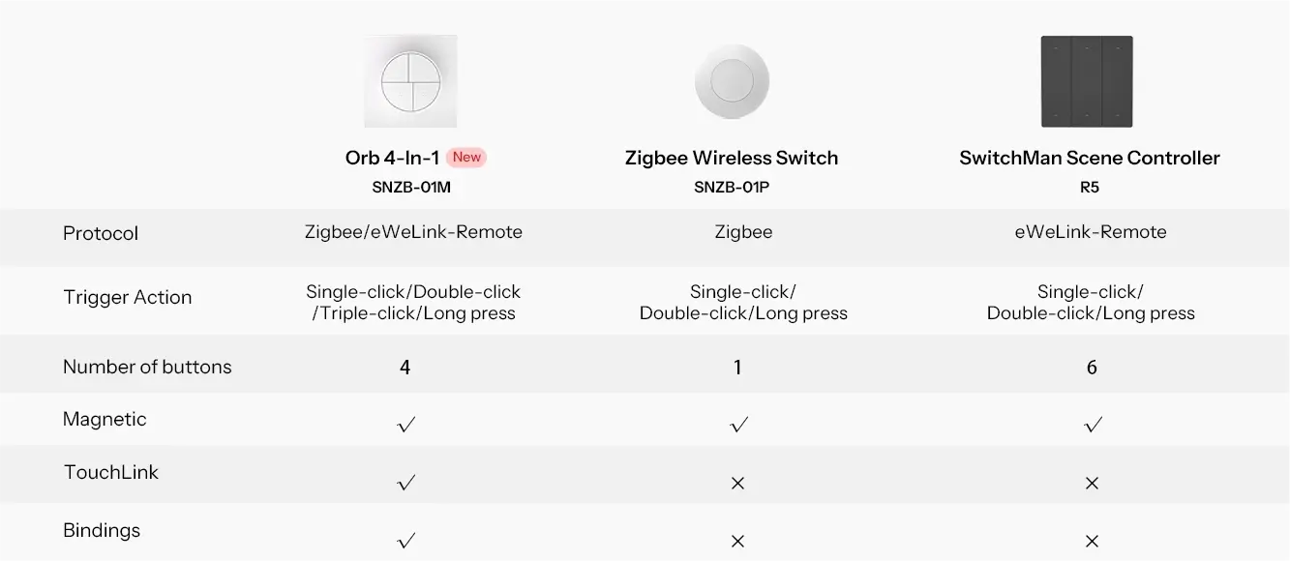The width and height of the screenshot is (1290, 561).
Task: Click the red New badge
Action: (466, 157)
